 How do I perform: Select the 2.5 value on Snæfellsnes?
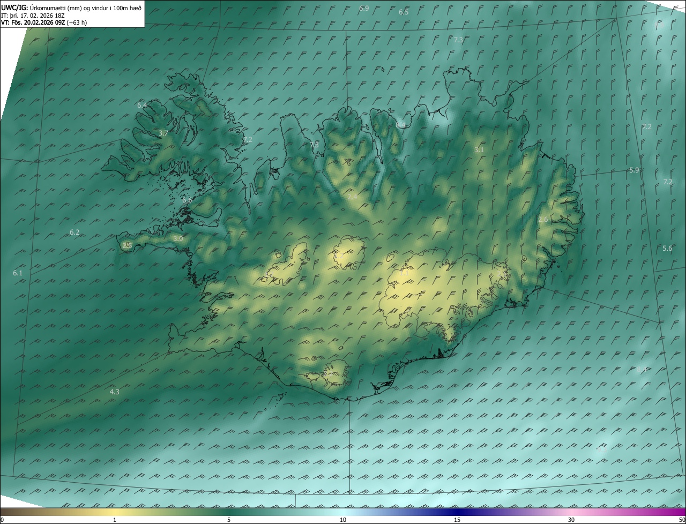click(127, 245)
